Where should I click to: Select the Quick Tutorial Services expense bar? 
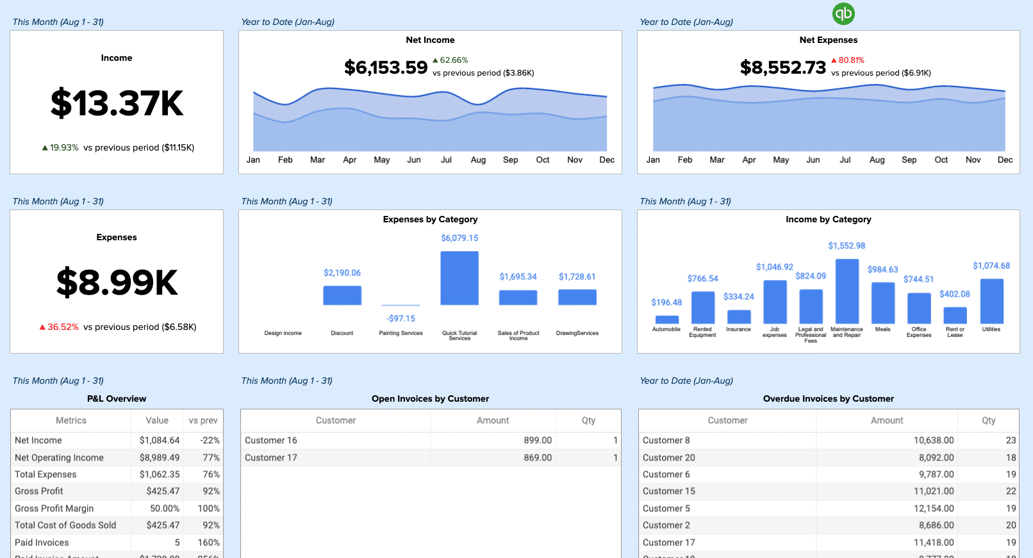pos(459,278)
